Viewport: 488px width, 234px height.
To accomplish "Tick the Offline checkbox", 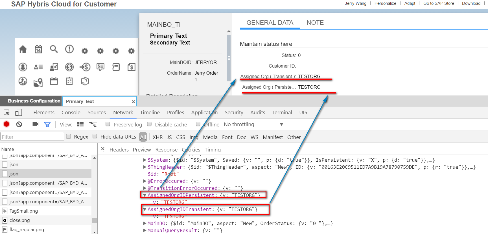I will 198,124.
